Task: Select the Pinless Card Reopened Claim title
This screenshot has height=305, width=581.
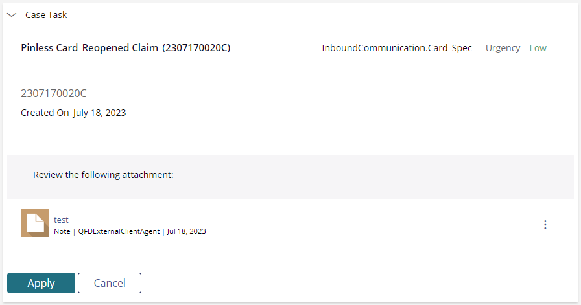Action: tap(126, 48)
